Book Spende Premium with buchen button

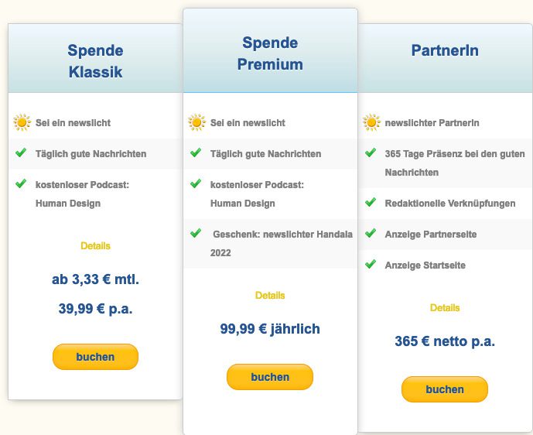270,377
